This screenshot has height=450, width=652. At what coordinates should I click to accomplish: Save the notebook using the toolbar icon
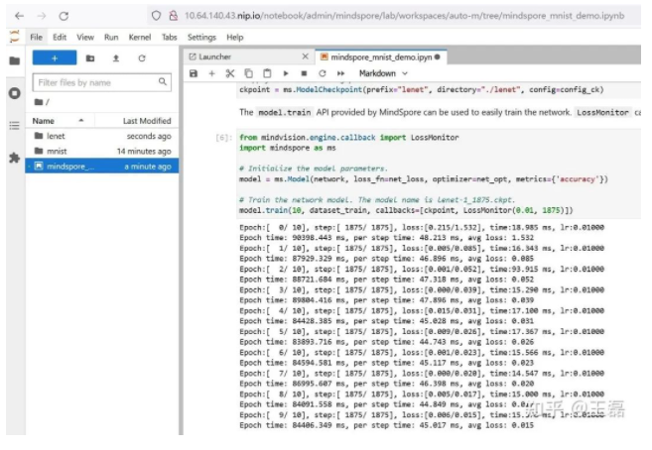click(x=195, y=73)
